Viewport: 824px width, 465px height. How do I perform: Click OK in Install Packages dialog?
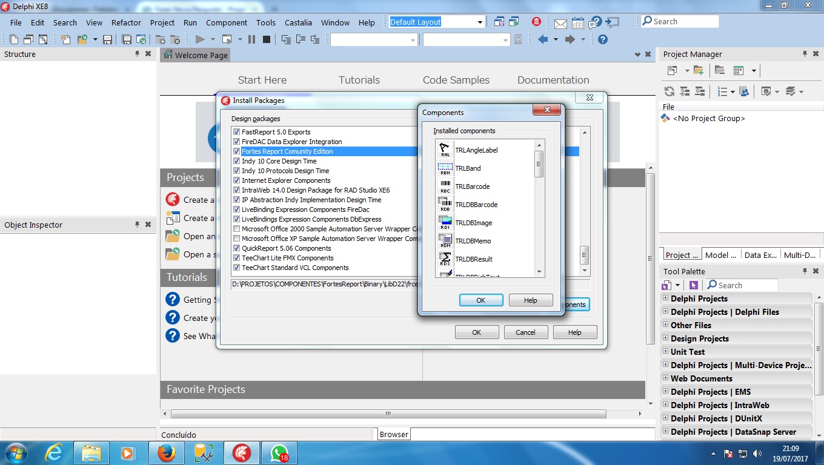477,332
